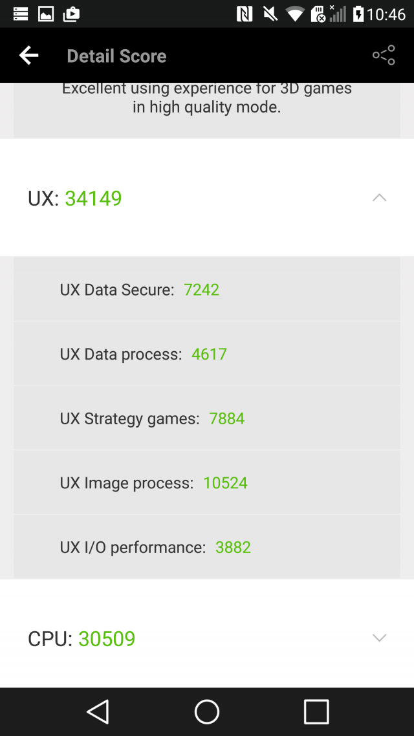Tap the NFC status bar icon
This screenshot has width=414, height=736.
[245, 14]
